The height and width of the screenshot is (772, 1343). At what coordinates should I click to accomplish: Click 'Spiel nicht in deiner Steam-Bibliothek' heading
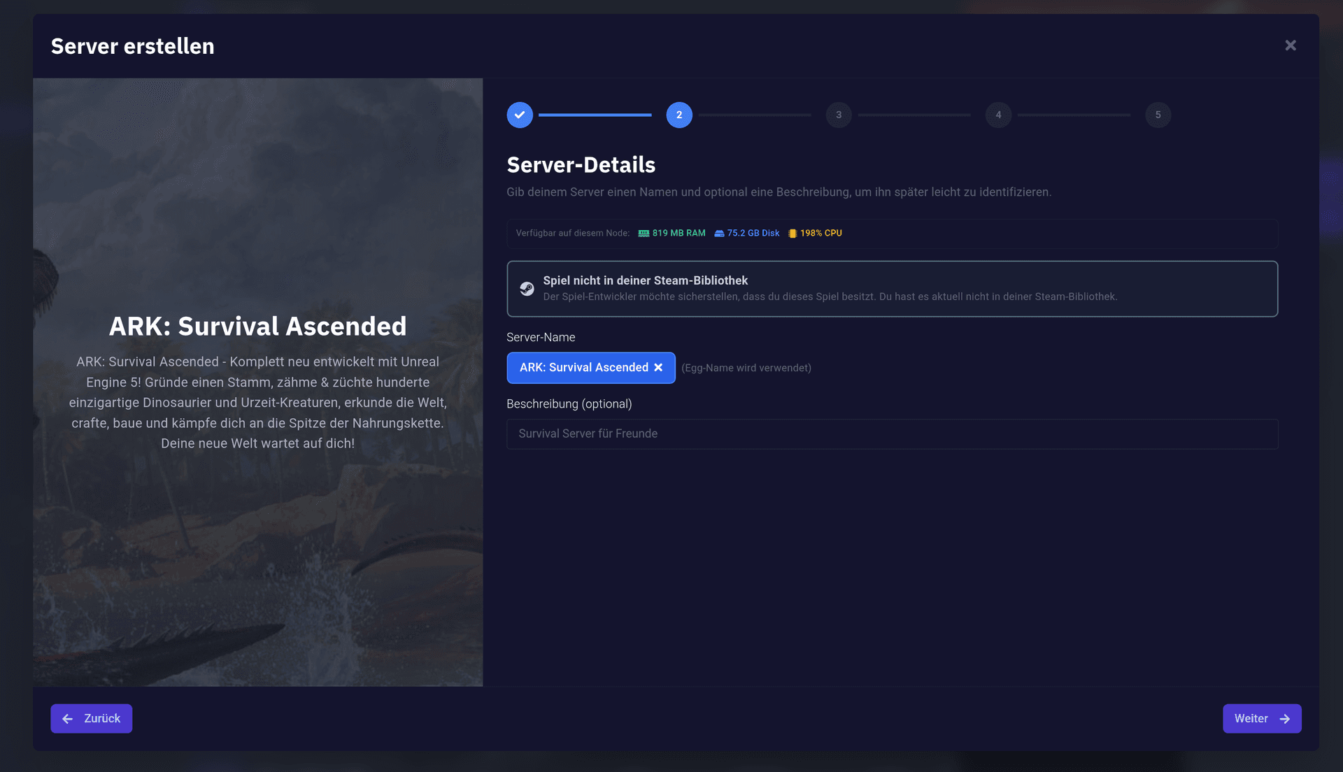pos(646,280)
